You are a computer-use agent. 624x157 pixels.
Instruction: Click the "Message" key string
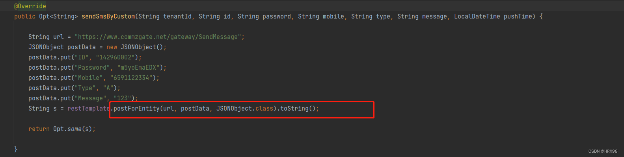pos(90,98)
